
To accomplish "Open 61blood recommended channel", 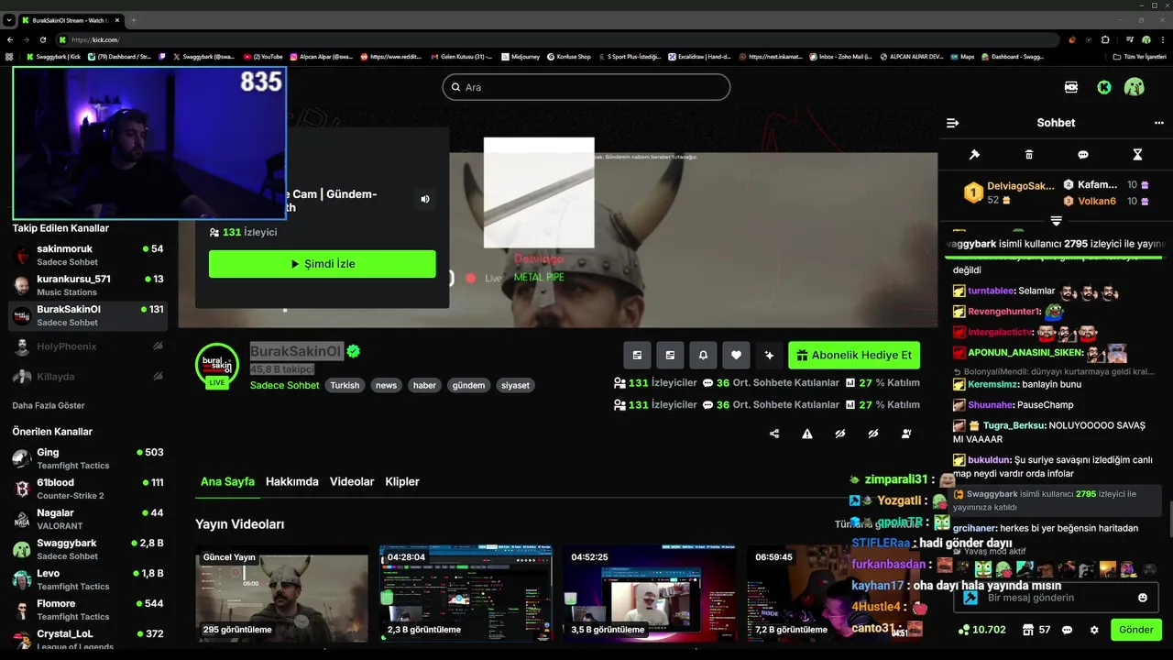I will [88, 489].
